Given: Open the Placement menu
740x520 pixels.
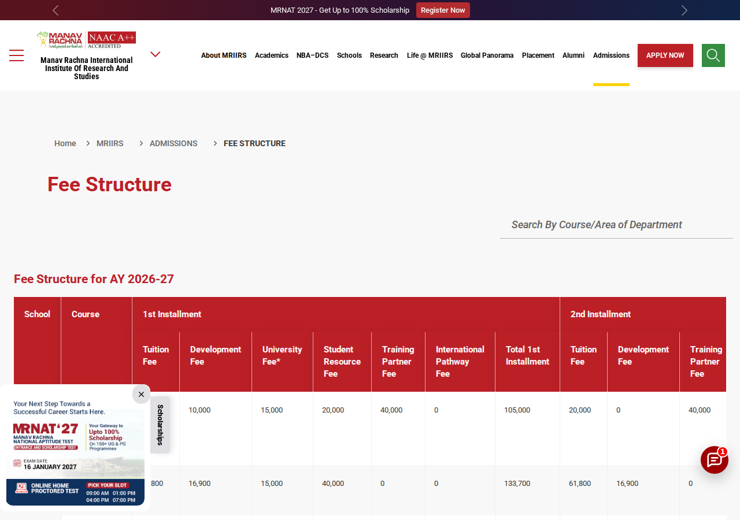Looking at the screenshot, I should tap(538, 55).
